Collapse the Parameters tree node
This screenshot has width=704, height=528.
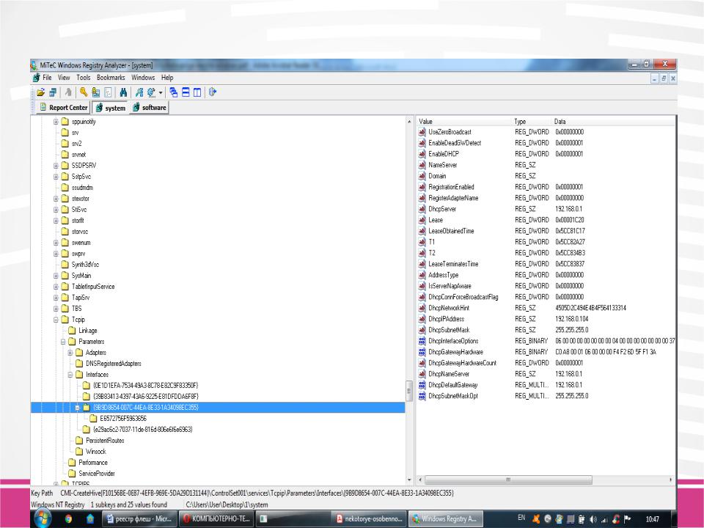pos(63,342)
